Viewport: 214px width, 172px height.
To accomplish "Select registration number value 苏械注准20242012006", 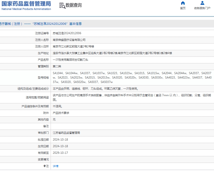I will click(67, 33).
